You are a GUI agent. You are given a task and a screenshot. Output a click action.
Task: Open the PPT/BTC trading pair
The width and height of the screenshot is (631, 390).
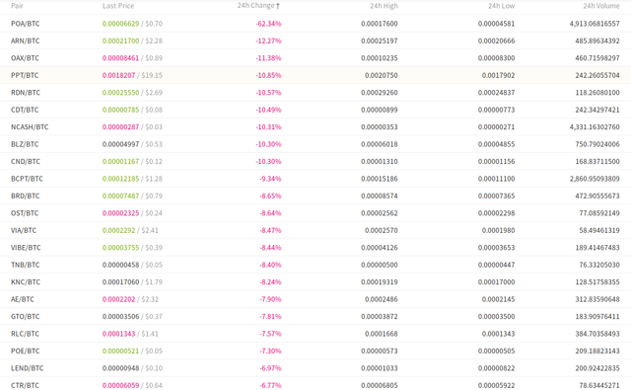(25, 75)
